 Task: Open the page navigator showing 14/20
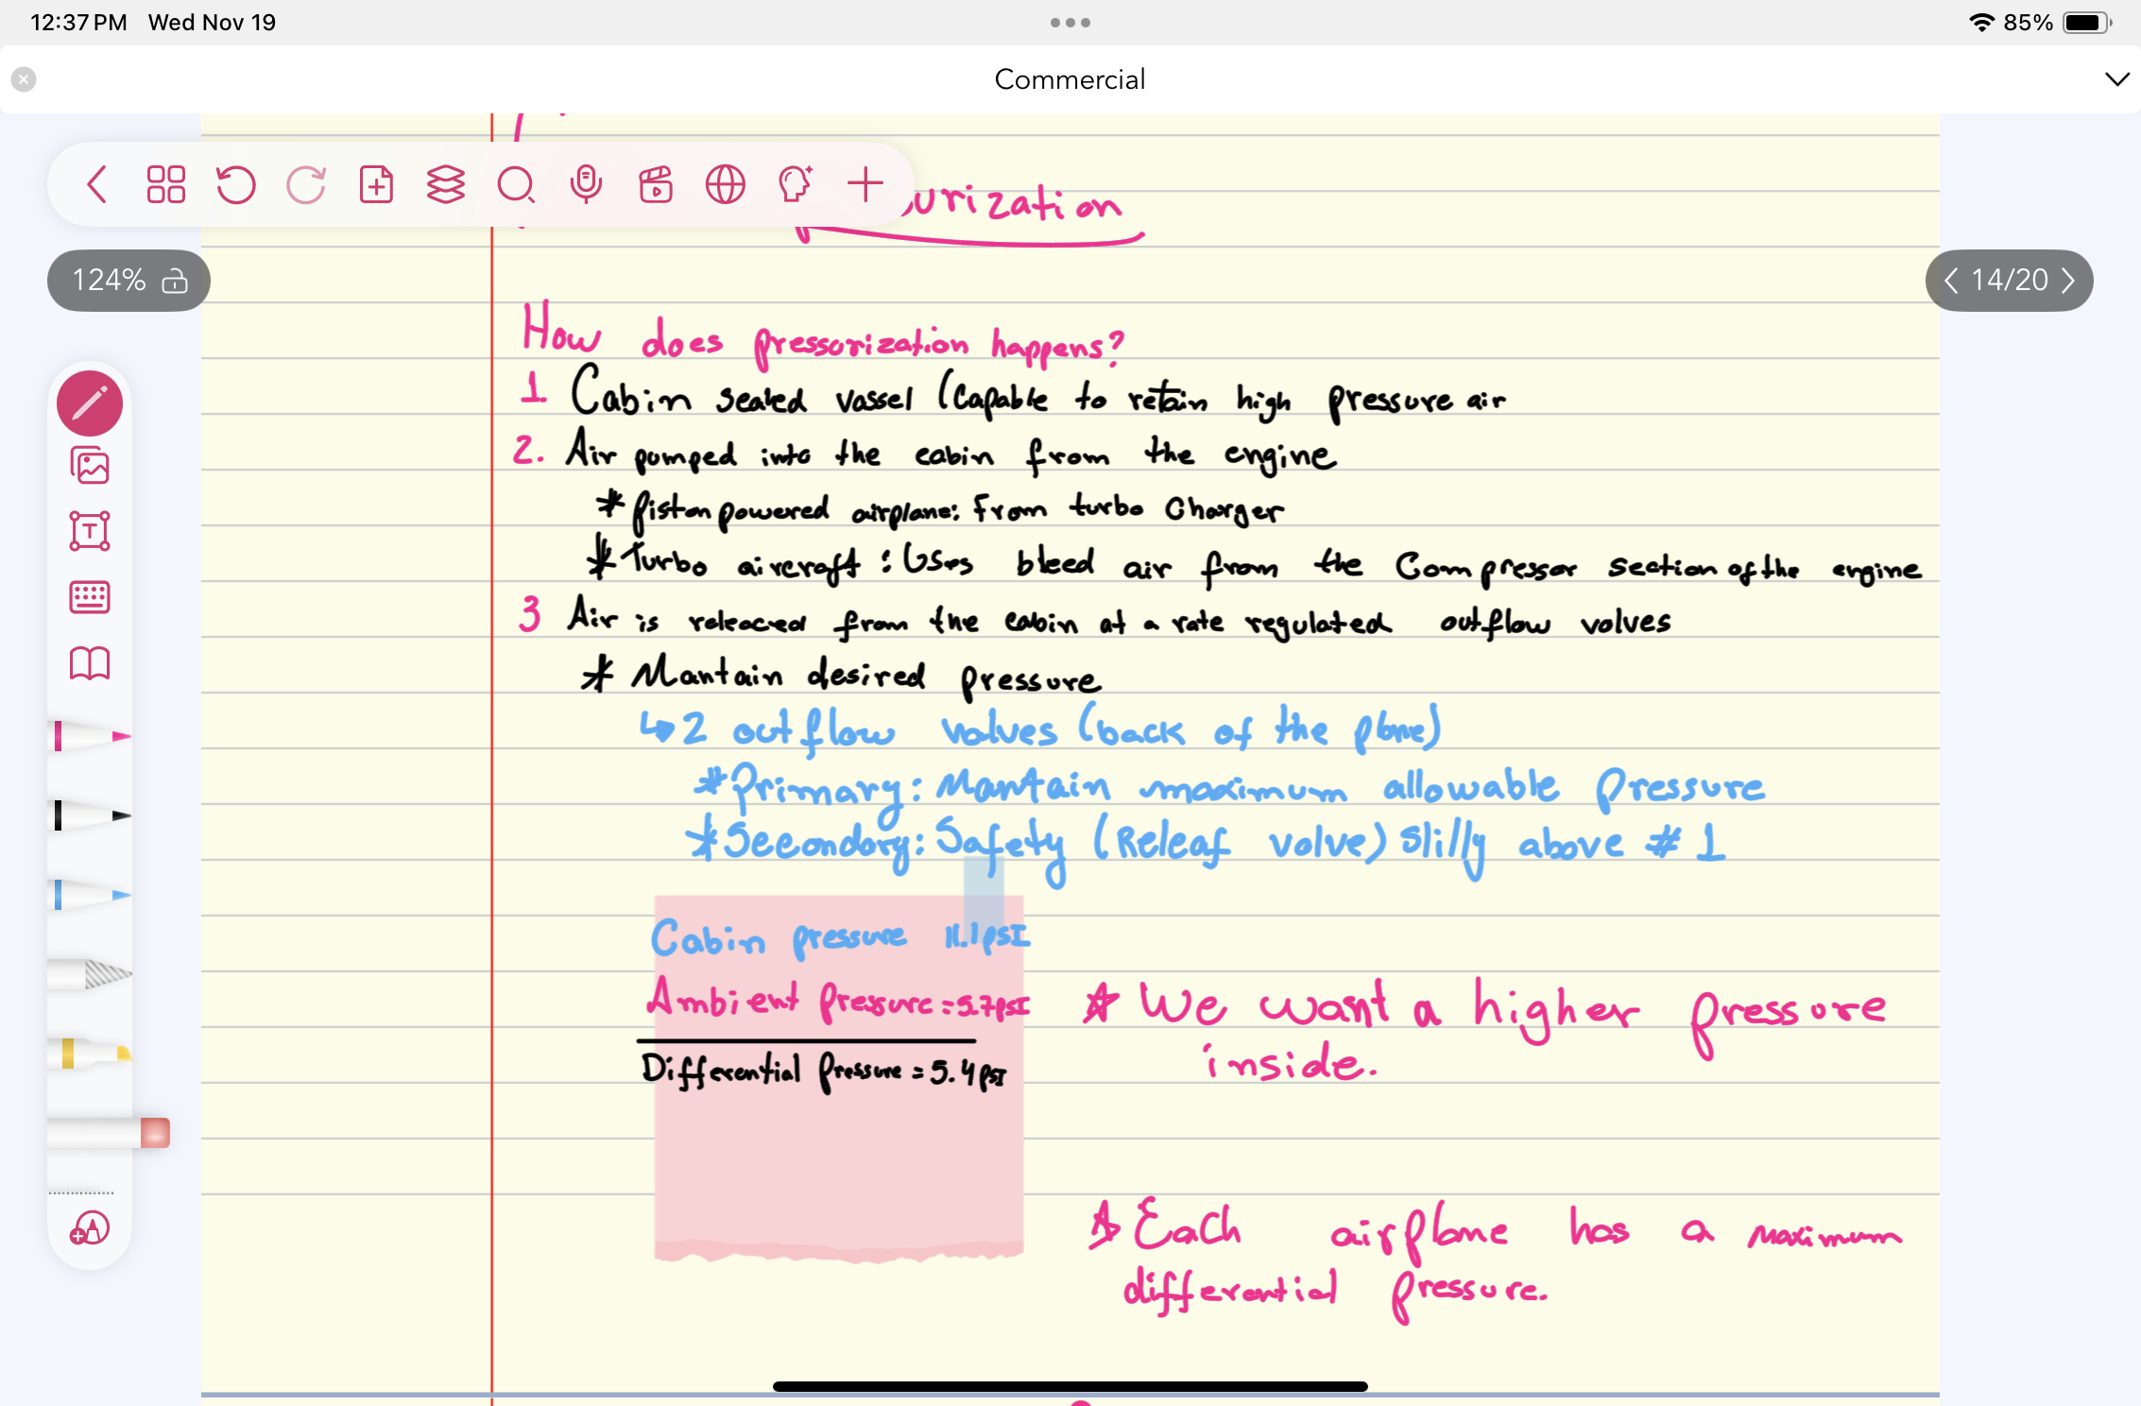click(x=2008, y=280)
